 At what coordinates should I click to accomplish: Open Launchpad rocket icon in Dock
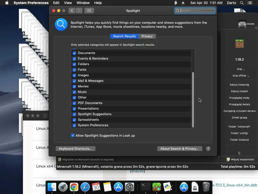click(63, 187)
